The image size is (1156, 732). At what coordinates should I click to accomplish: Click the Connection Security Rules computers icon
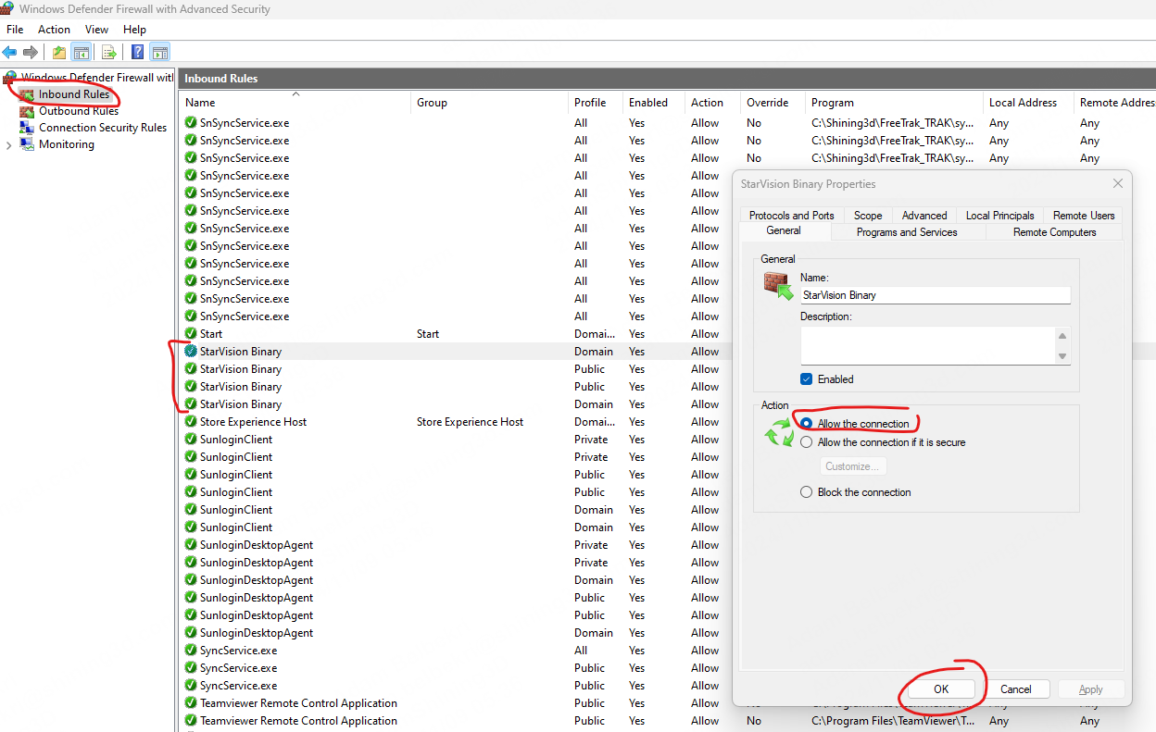(x=27, y=128)
